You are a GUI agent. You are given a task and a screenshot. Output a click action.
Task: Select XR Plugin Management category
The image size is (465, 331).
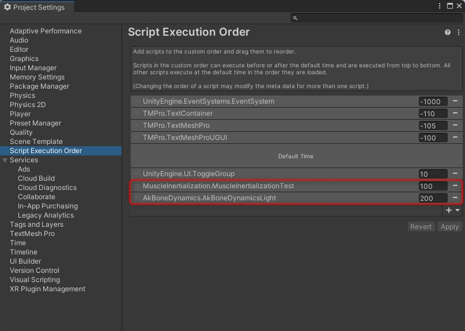click(x=47, y=289)
